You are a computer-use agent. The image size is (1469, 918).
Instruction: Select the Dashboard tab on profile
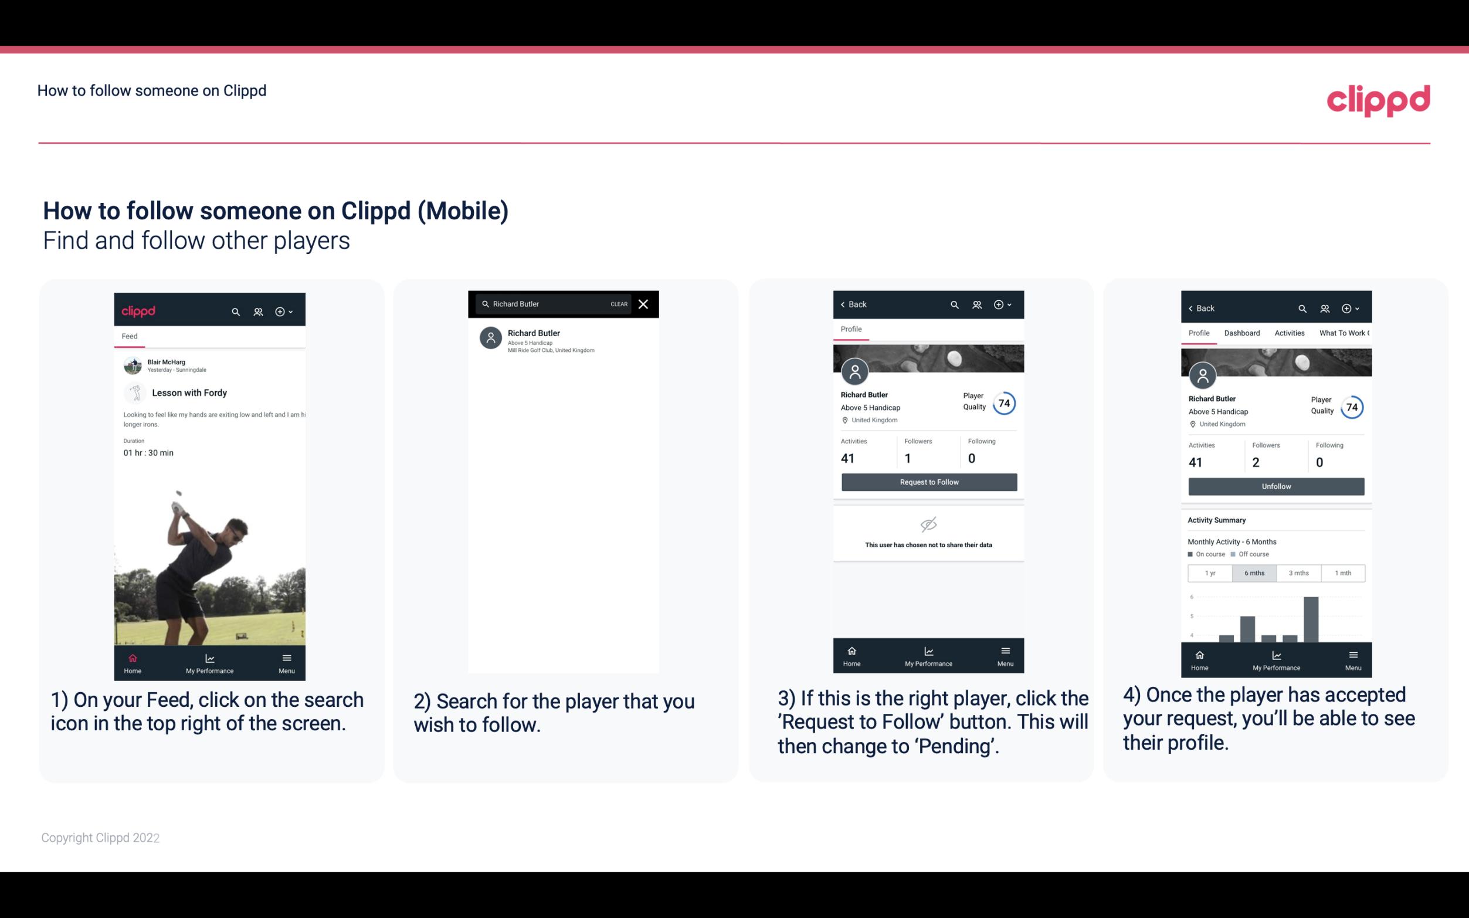[1242, 333]
